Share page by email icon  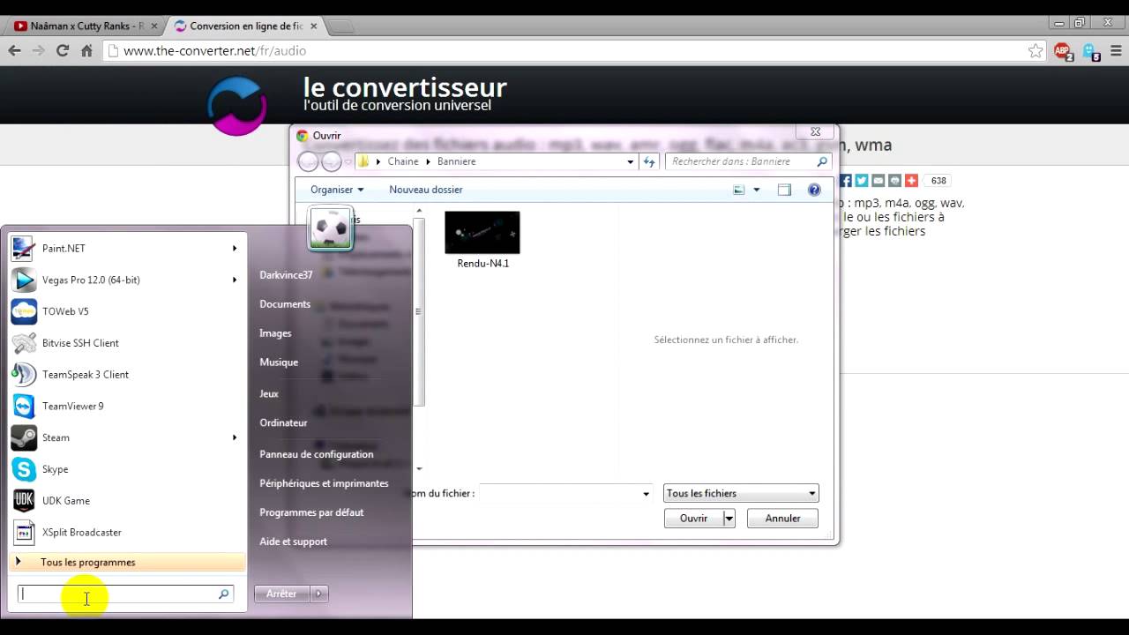(879, 181)
